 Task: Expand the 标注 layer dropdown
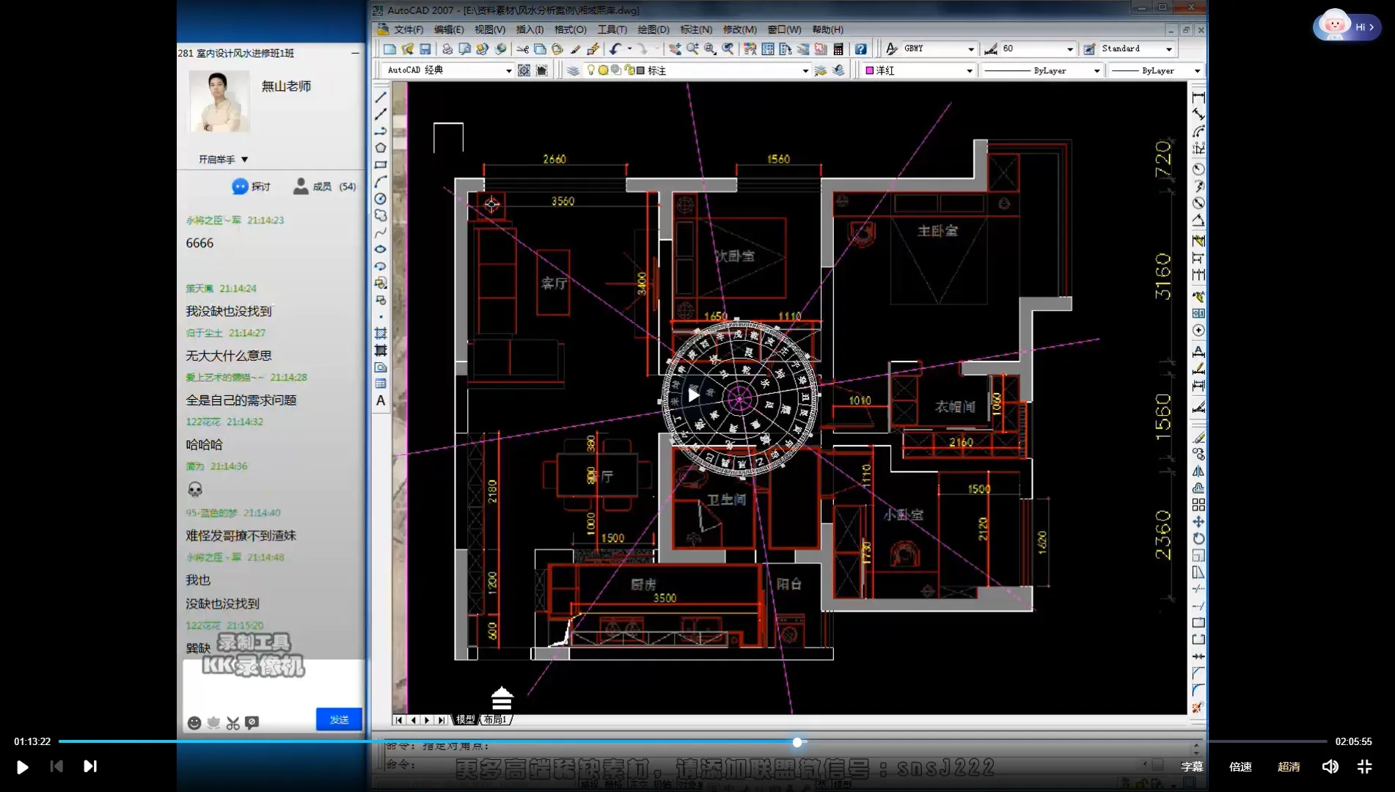pos(805,71)
